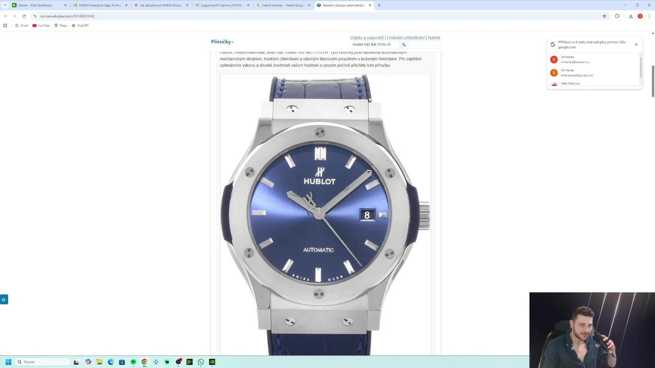The width and height of the screenshot is (655, 368).
Task: Click the Chrome taskbar icon
Action: coord(144,362)
